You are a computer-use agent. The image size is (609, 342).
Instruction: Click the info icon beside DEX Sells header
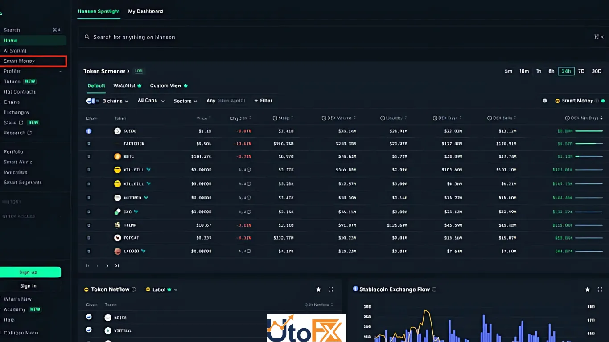point(490,118)
